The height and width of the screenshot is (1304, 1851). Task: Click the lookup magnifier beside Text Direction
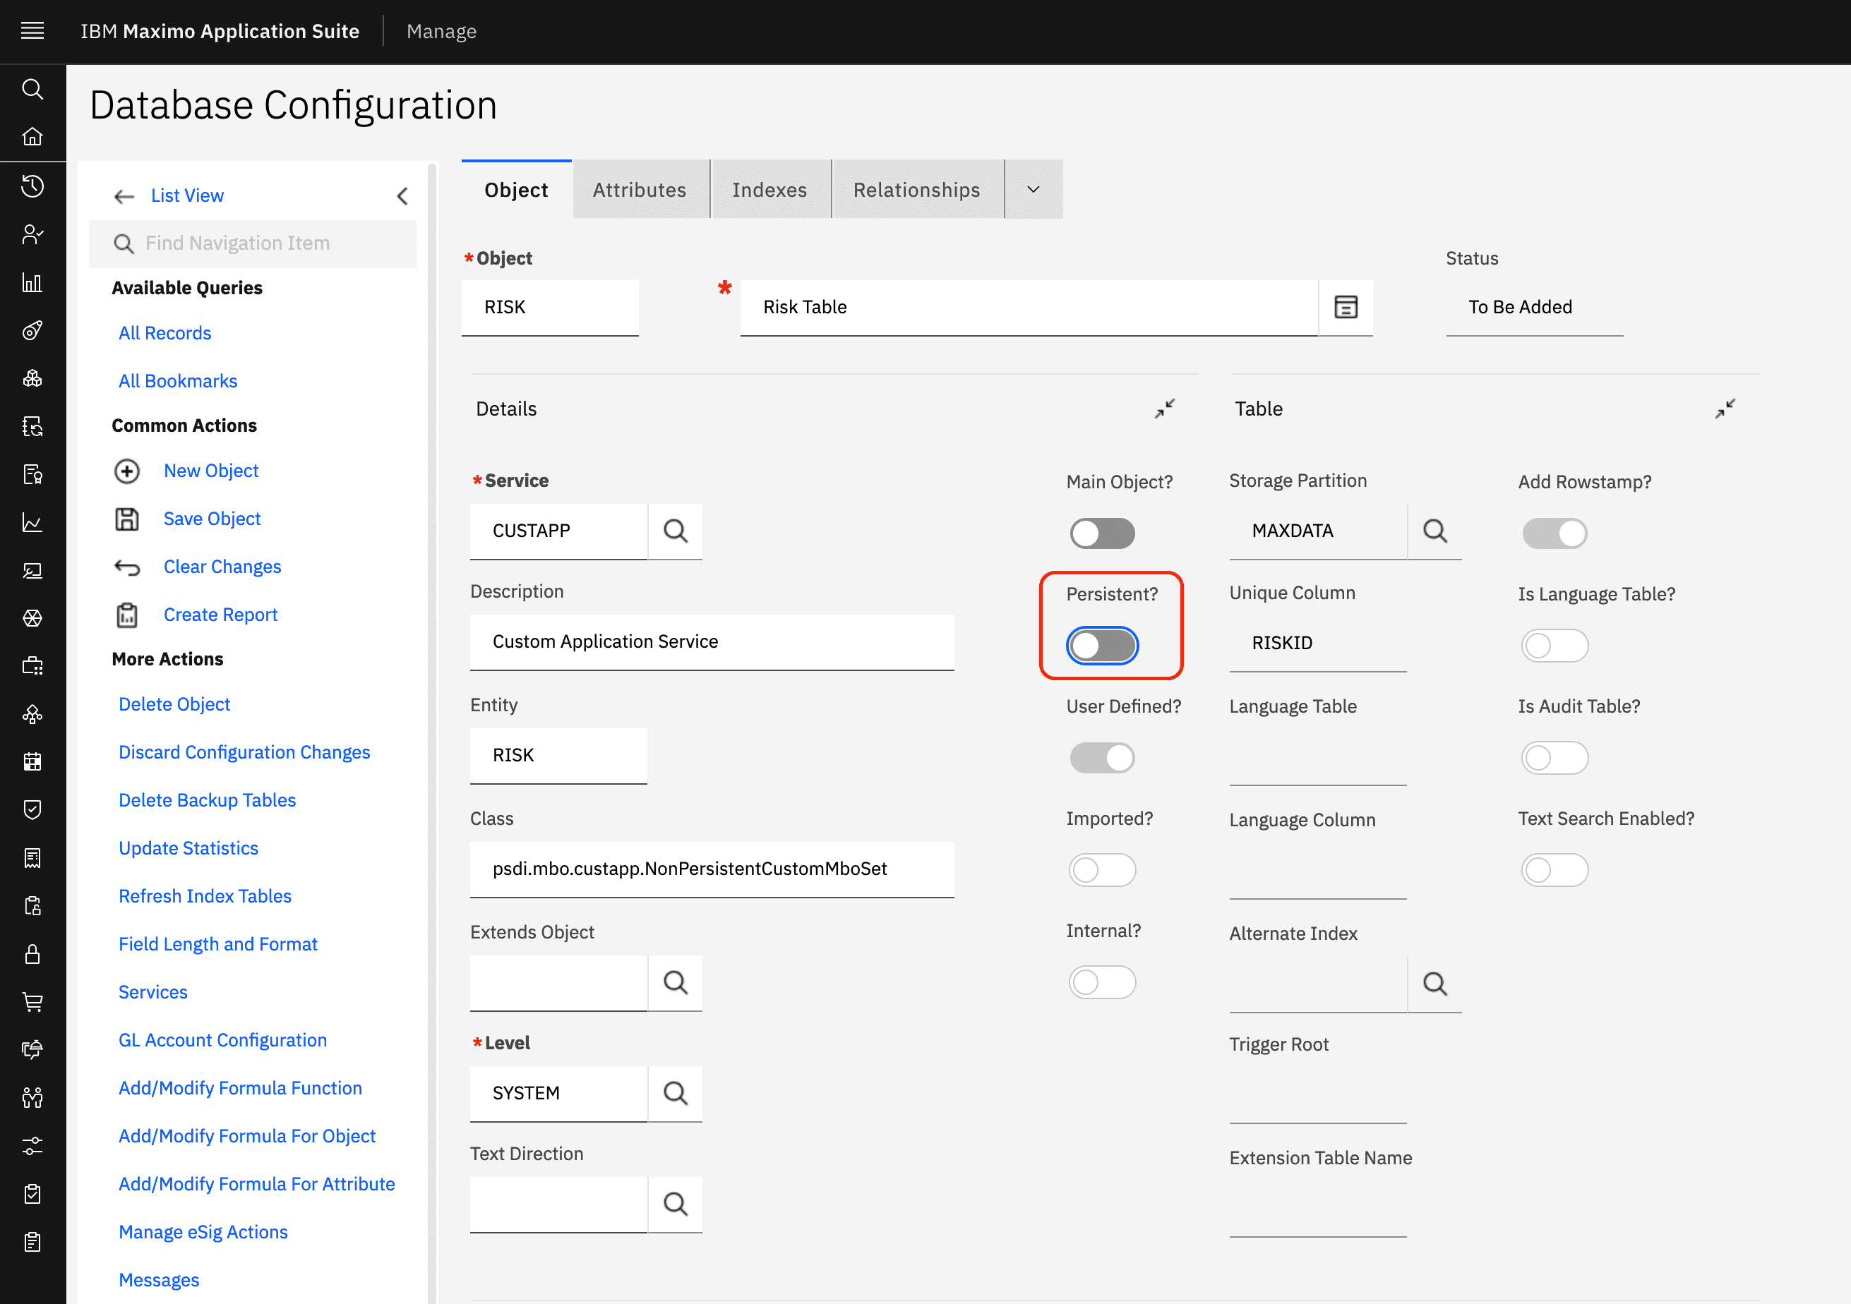[x=676, y=1204]
